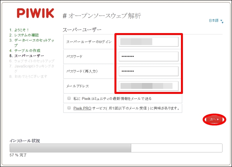Click the スーパーユーザー section heading

click(82, 30)
